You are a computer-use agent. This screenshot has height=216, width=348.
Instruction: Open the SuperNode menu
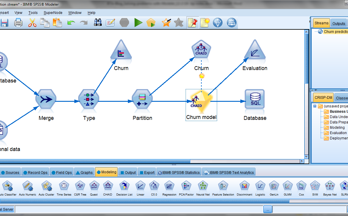[x=53, y=13]
